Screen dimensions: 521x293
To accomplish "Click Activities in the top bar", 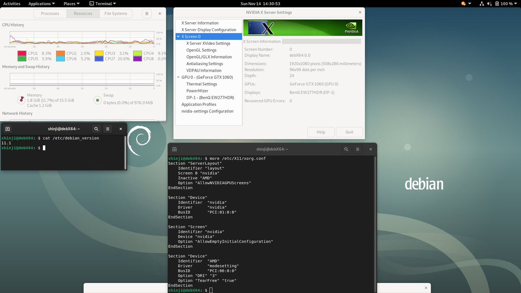I will 12,3.
